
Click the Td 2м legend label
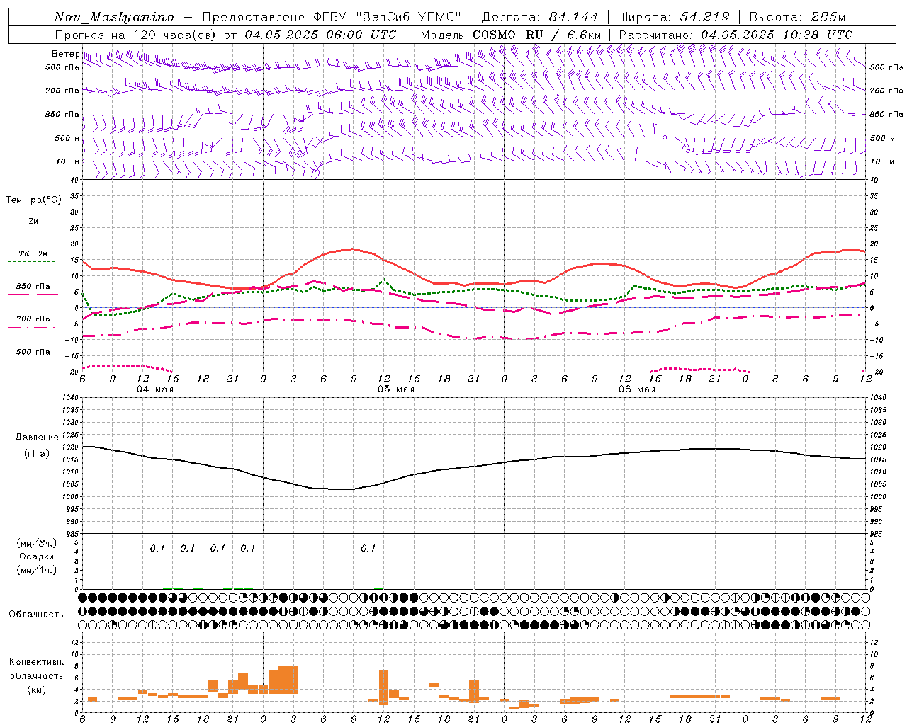coord(33,253)
